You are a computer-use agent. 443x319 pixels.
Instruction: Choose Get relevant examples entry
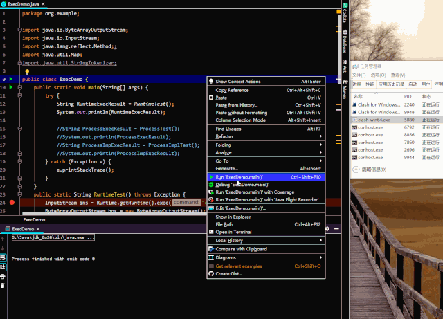click(266, 266)
